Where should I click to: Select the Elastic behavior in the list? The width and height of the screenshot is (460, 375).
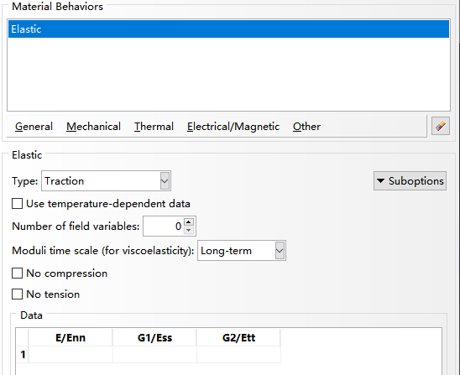(228, 29)
